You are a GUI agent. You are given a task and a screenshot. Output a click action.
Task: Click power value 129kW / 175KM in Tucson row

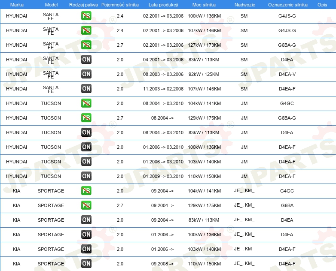point(204,118)
